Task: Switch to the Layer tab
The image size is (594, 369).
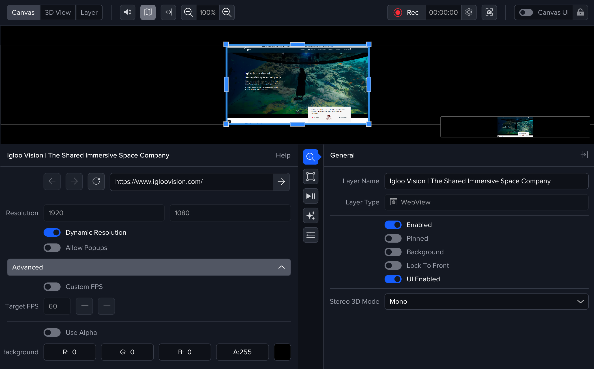Action: point(89,12)
